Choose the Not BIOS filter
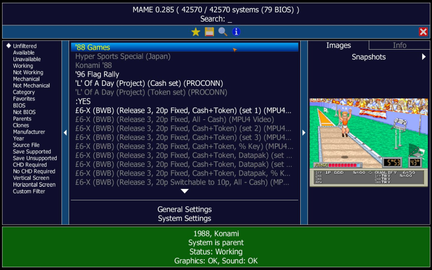Screen dimensions: 432x270 (24, 112)
